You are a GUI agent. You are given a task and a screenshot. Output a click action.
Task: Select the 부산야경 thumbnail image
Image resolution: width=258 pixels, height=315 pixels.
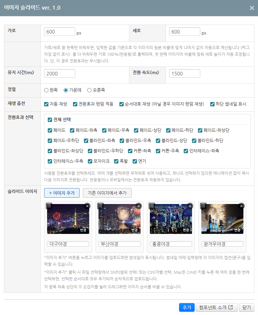(x=119, y=219)
